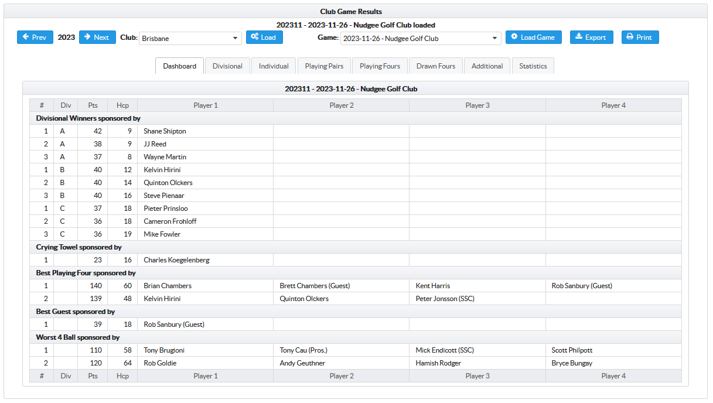
Task: Click the Prev button with left arrow
Action: 35,37
